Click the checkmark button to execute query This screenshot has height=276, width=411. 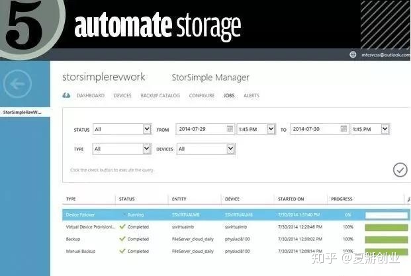click(x=400, y=170)
